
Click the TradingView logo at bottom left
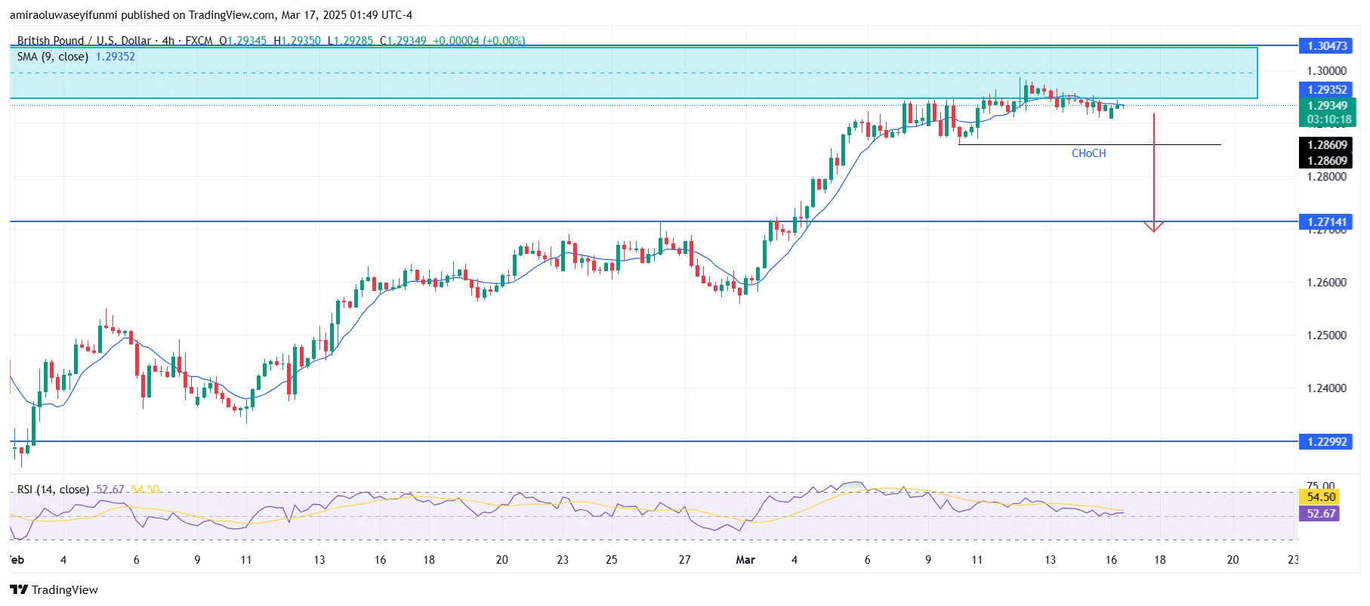tap(54, 589)
